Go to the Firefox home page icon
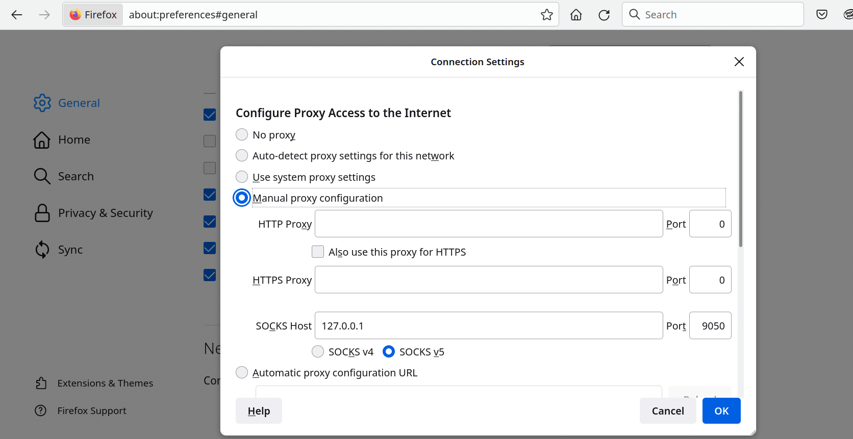The width and height of the screenshot is (853, 439). pyautogui.click(x=576, y=15)
